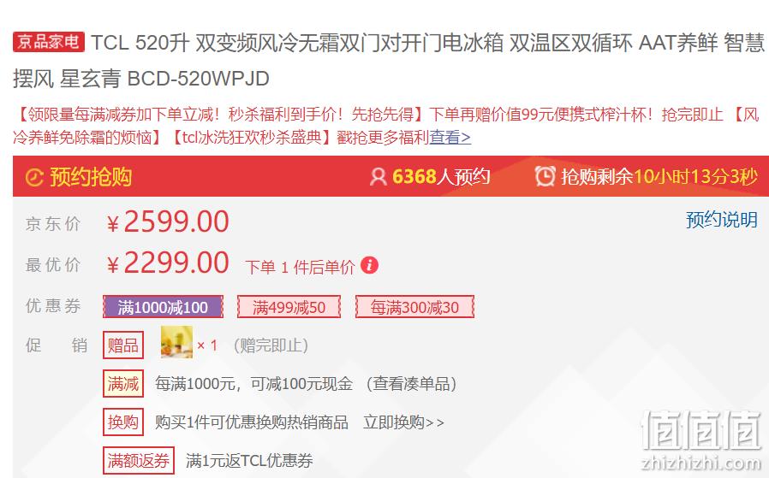Click 立即换购>> link

[x=403, y=422]
